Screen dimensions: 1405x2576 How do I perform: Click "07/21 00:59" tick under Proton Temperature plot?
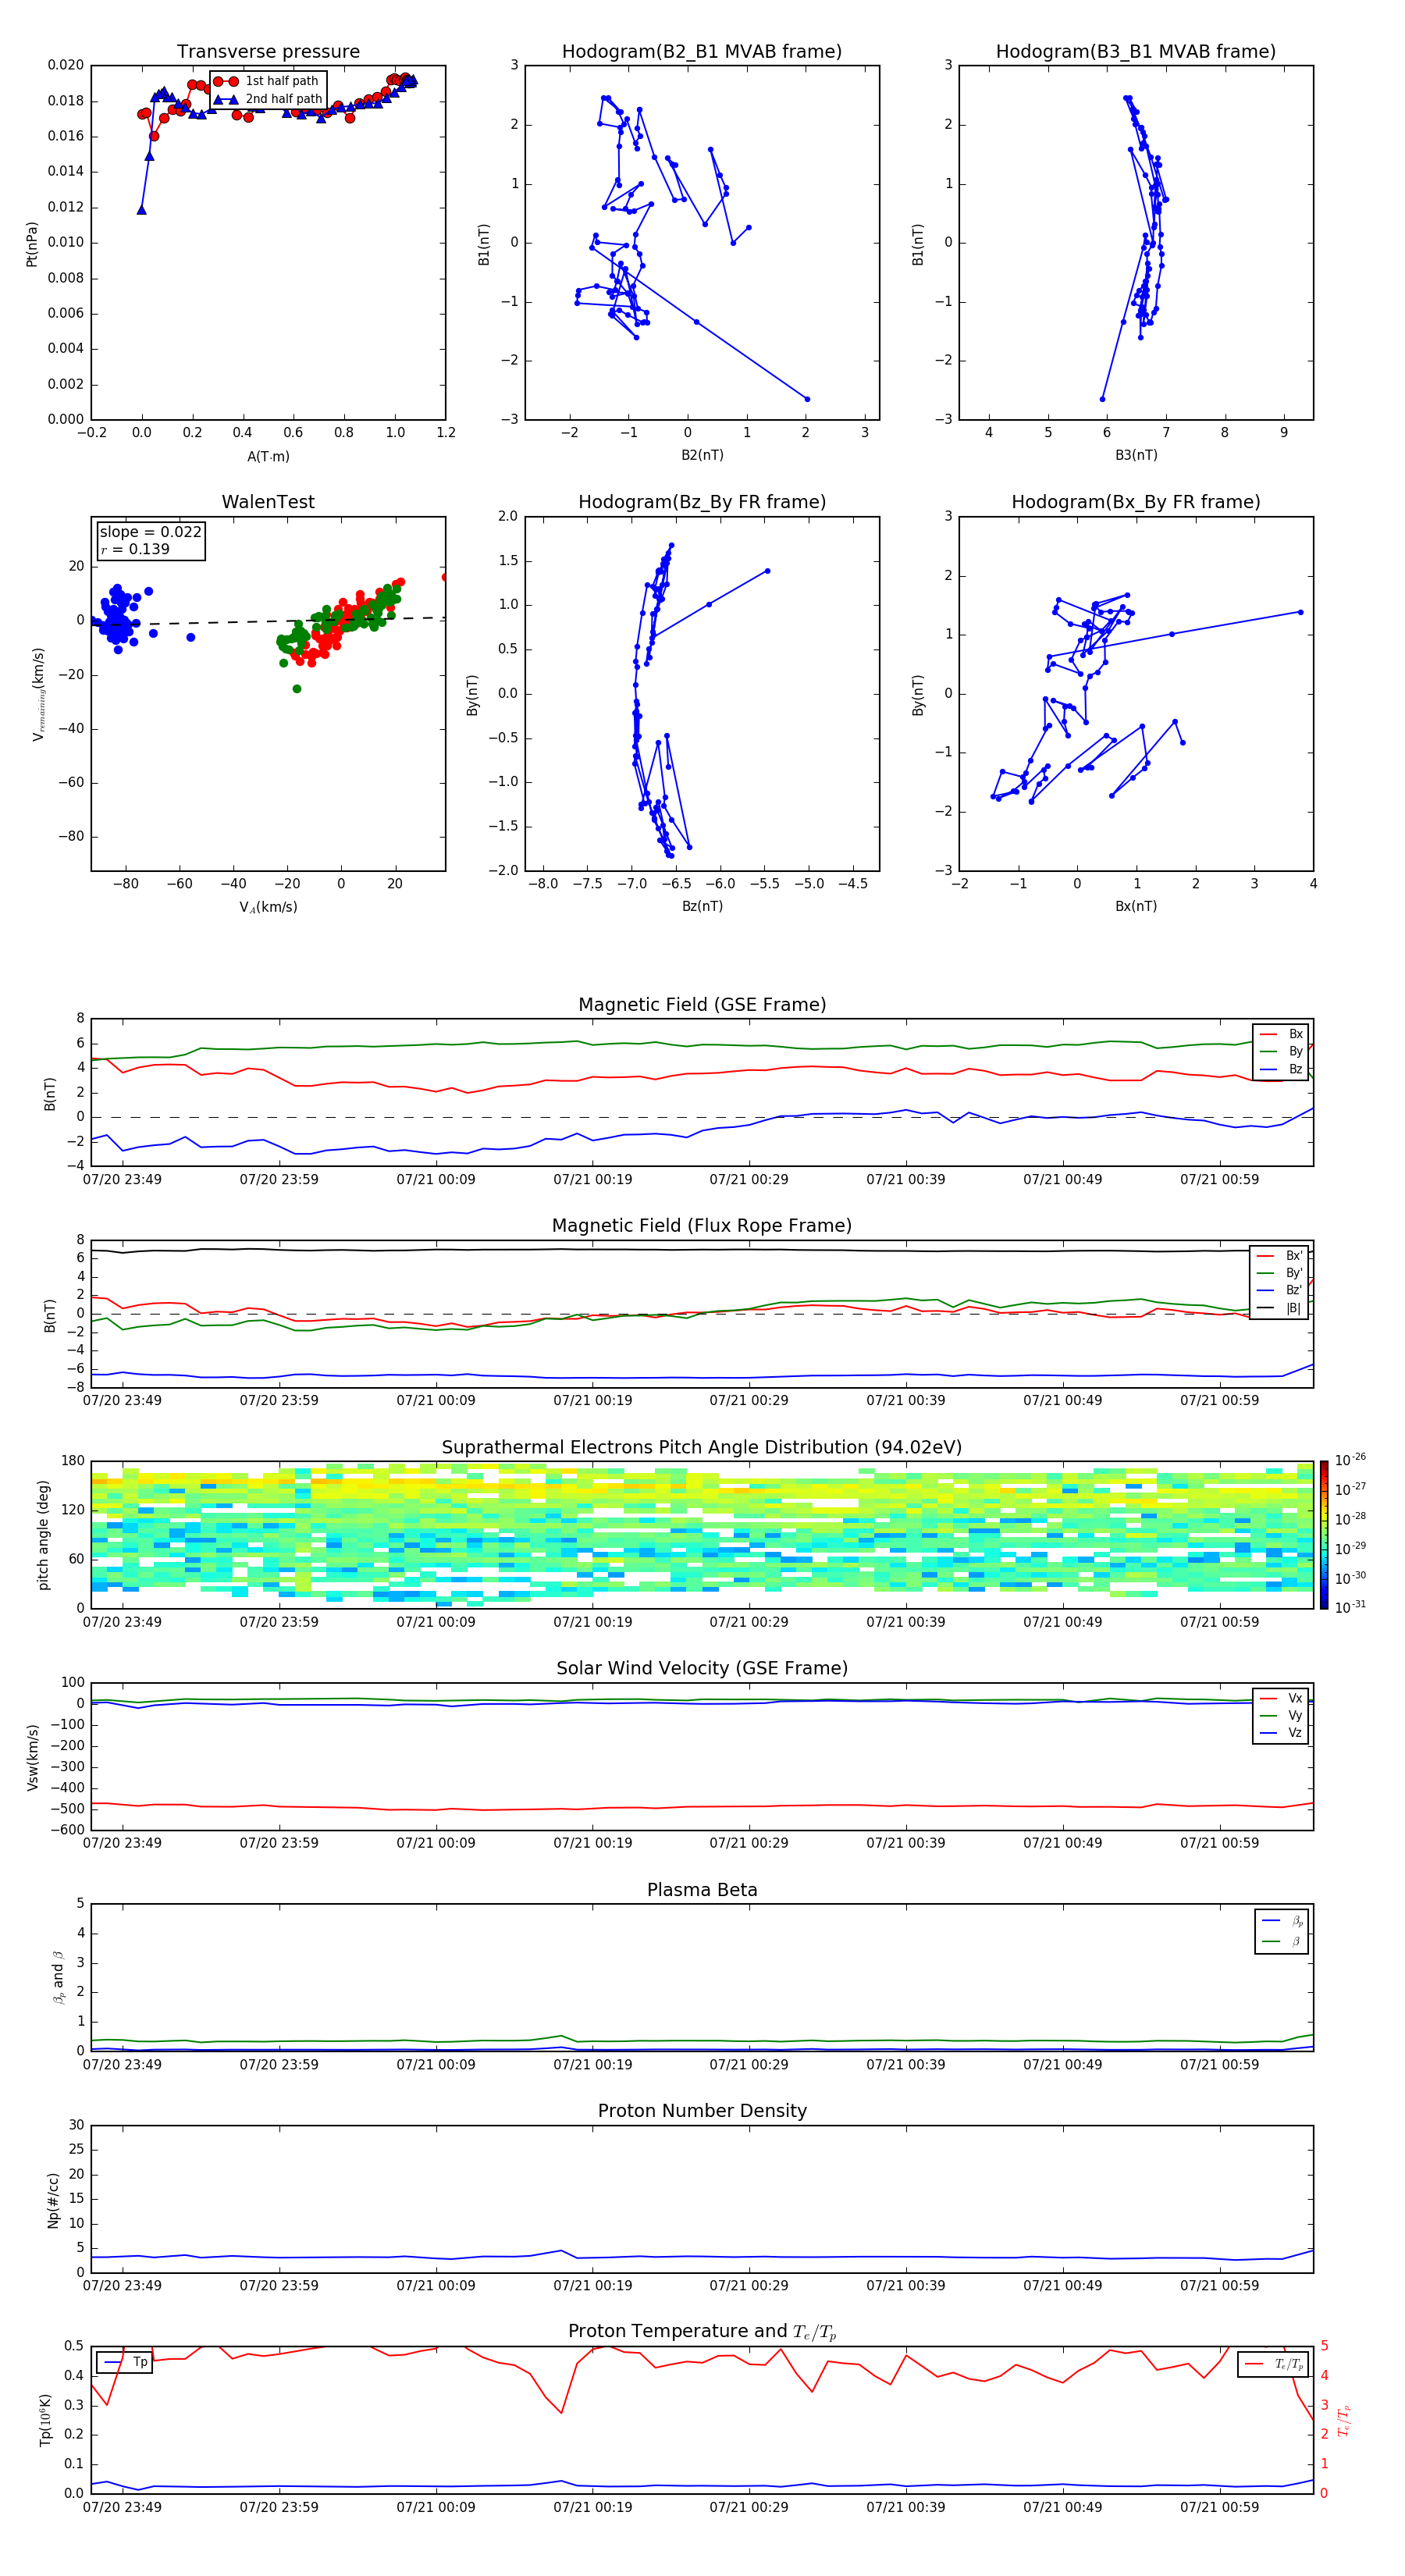1219,2507
